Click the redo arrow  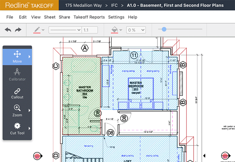[18, 30]
